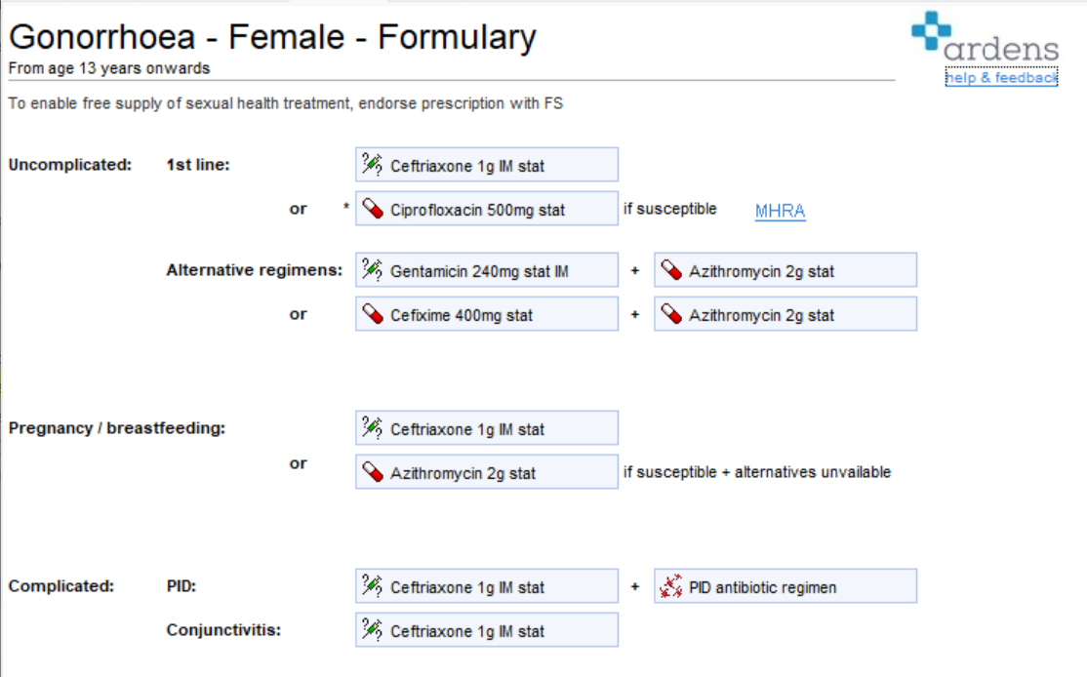Screen dimensions: 1087x677
Task: Select Ceftriaxone 1g IM stat for pregnancy
Action: 487,428
